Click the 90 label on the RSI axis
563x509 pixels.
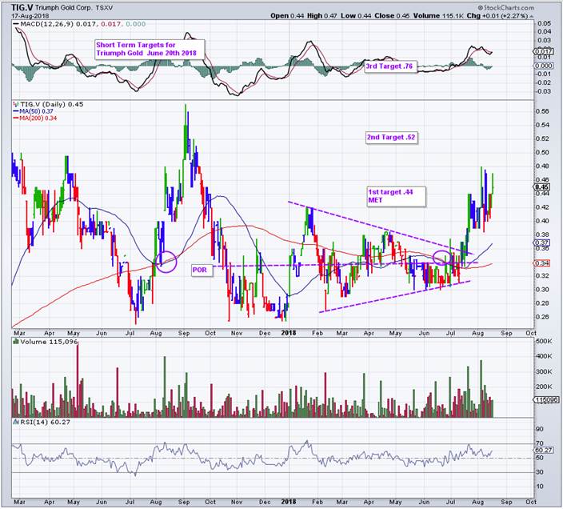point(540,429)
